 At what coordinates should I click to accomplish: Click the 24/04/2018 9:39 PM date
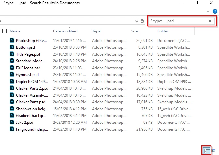(70, 102)
